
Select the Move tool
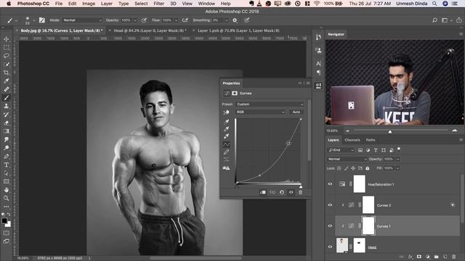coord(7,39)
